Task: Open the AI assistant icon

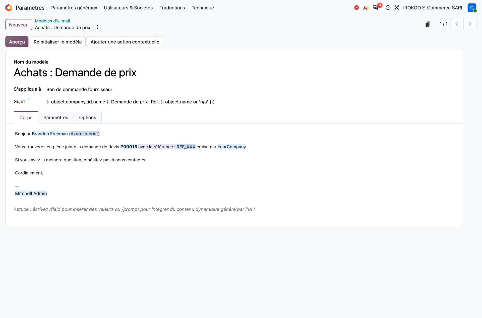Action: (366, 8)
